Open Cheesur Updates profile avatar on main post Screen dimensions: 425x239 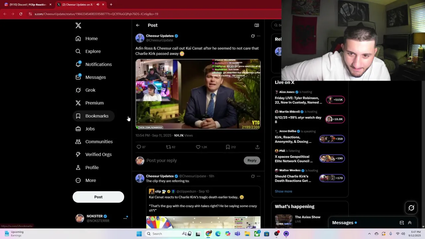140,38
